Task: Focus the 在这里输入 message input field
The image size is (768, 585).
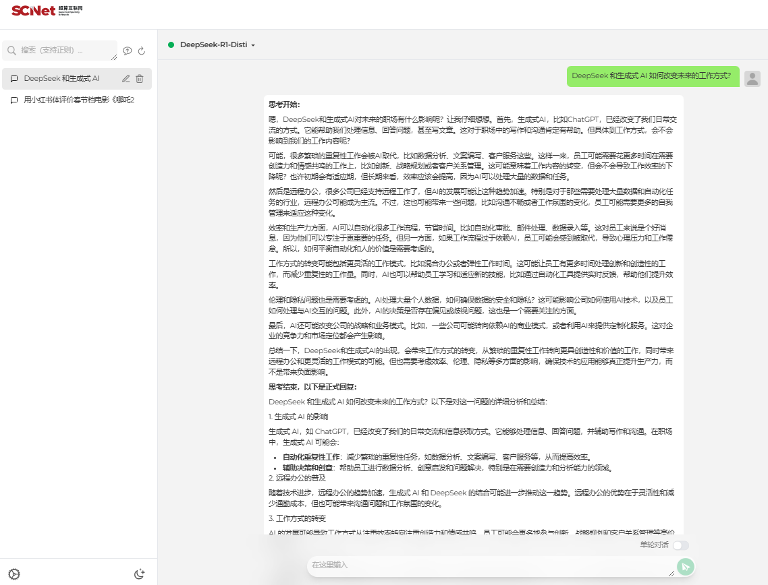Action: 489,566
